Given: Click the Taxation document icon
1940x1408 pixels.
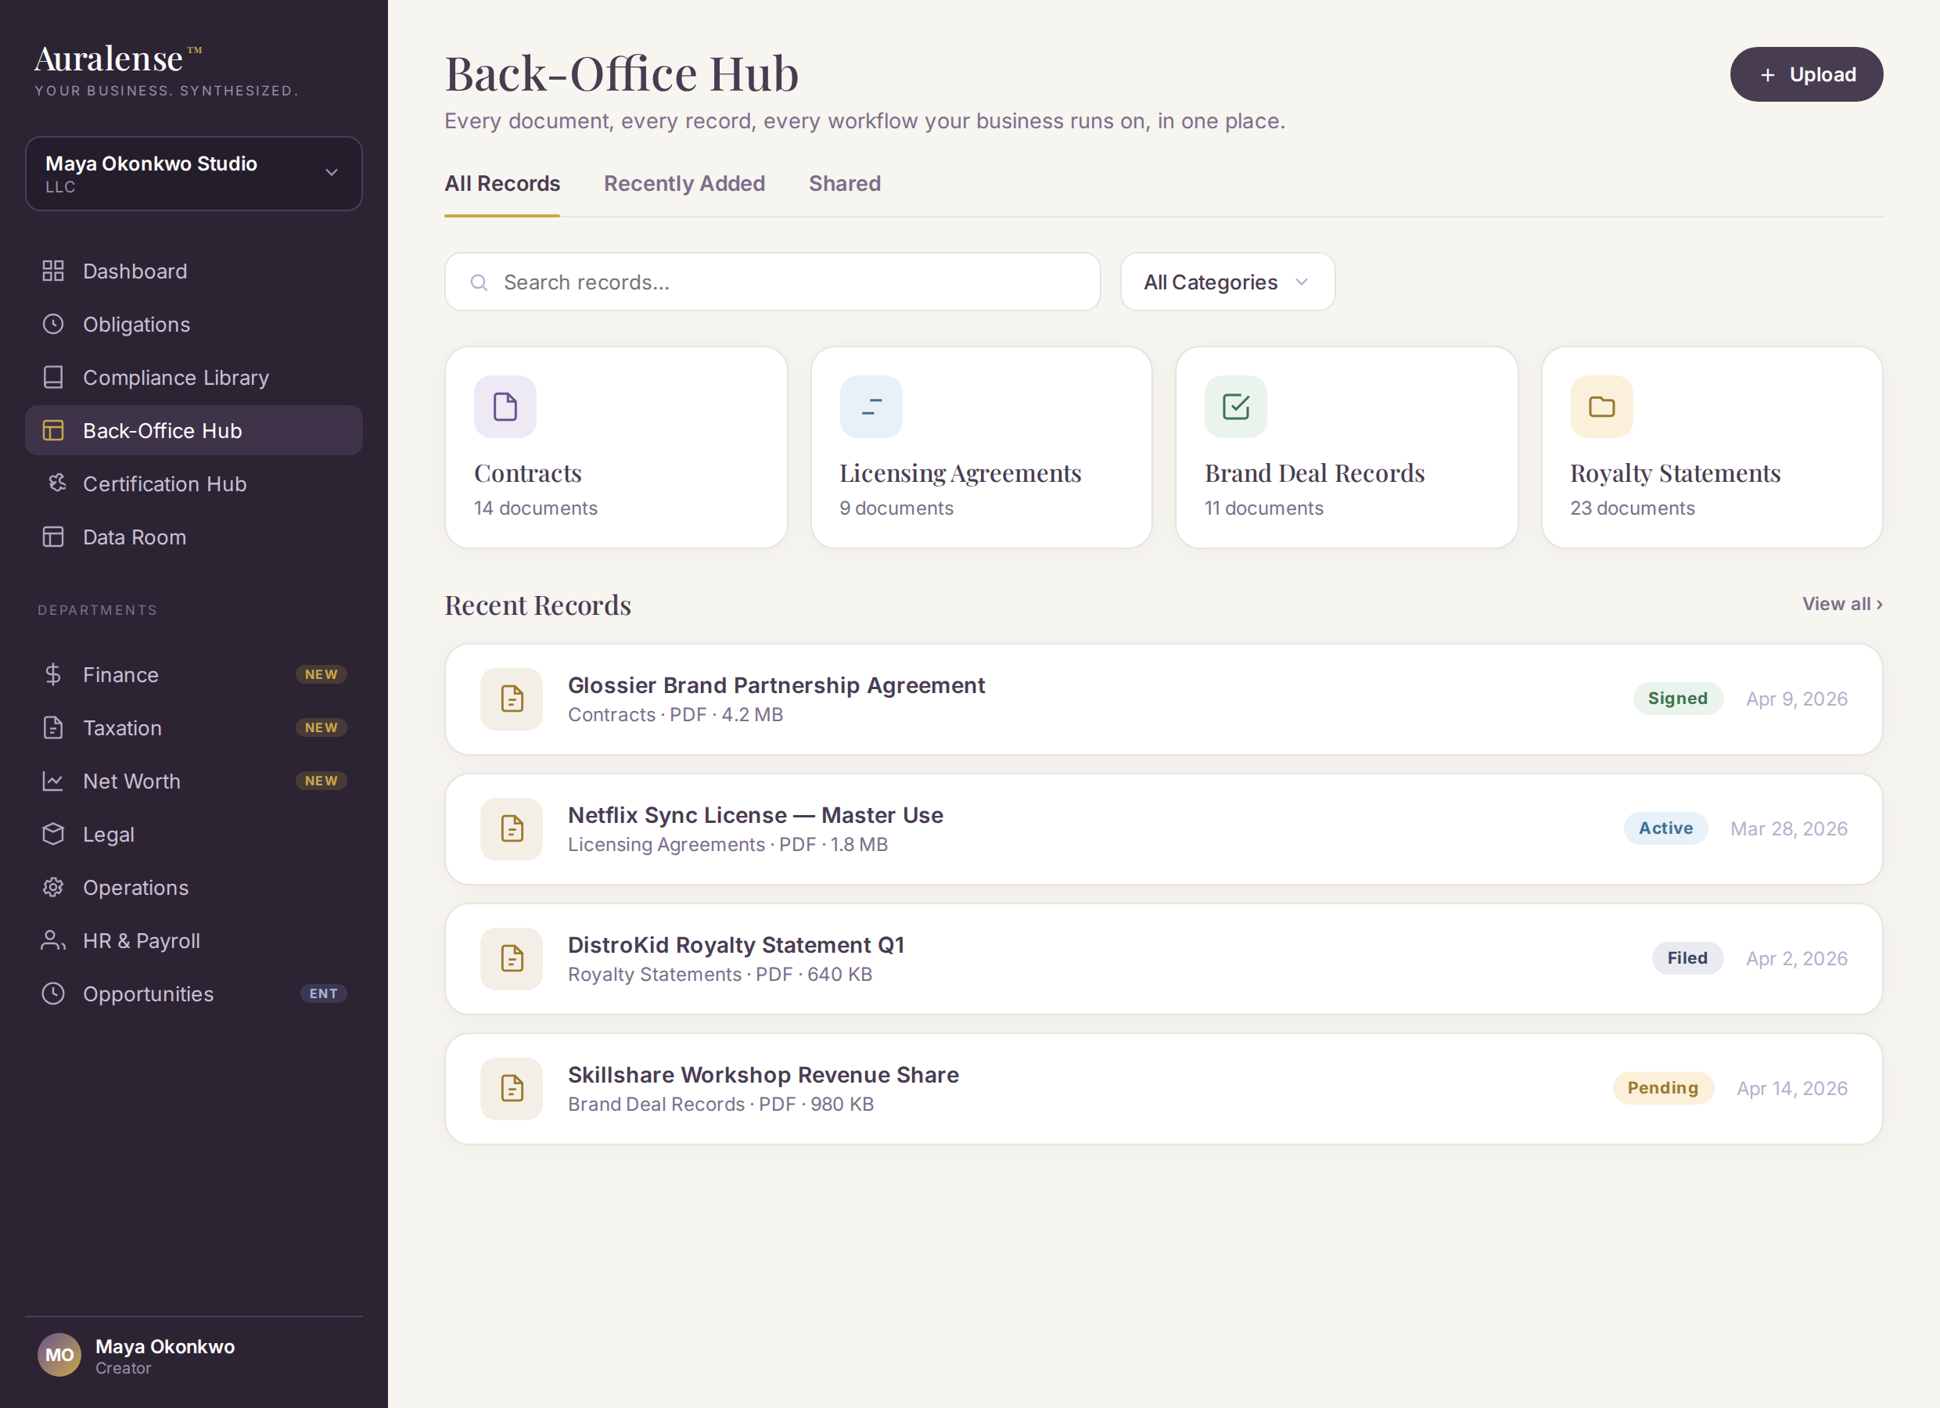Looking at the screenshot, I should coord(53,728).
